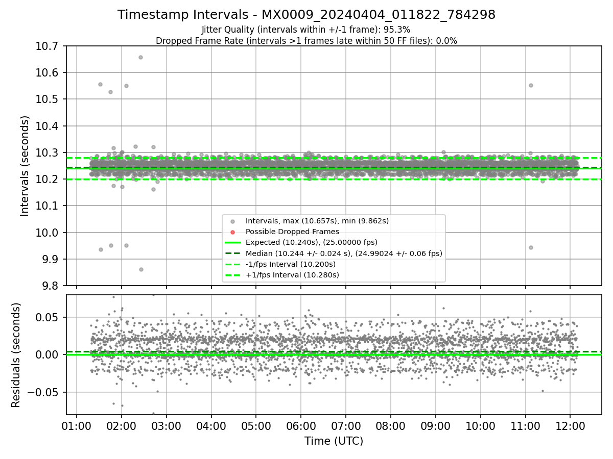613x459 pixels.
Task: Click the '10.6' tick label on the intervals axis
Action: click(x=47, y=72)
